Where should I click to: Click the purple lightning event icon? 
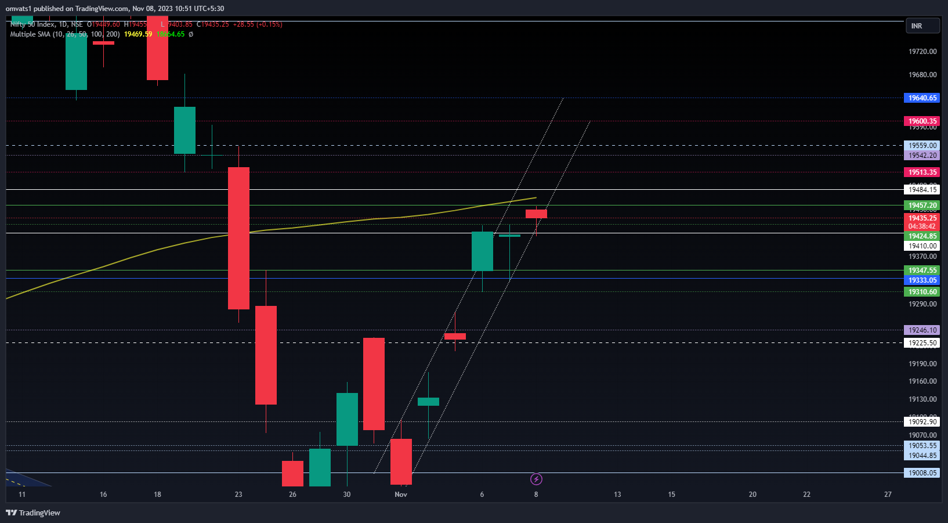[x=536, y=479]
